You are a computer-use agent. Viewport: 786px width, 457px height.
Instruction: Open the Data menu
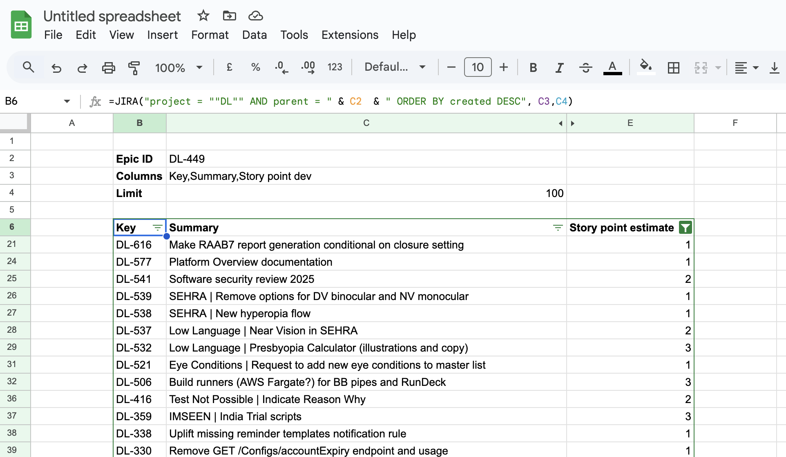coord(254,35)
